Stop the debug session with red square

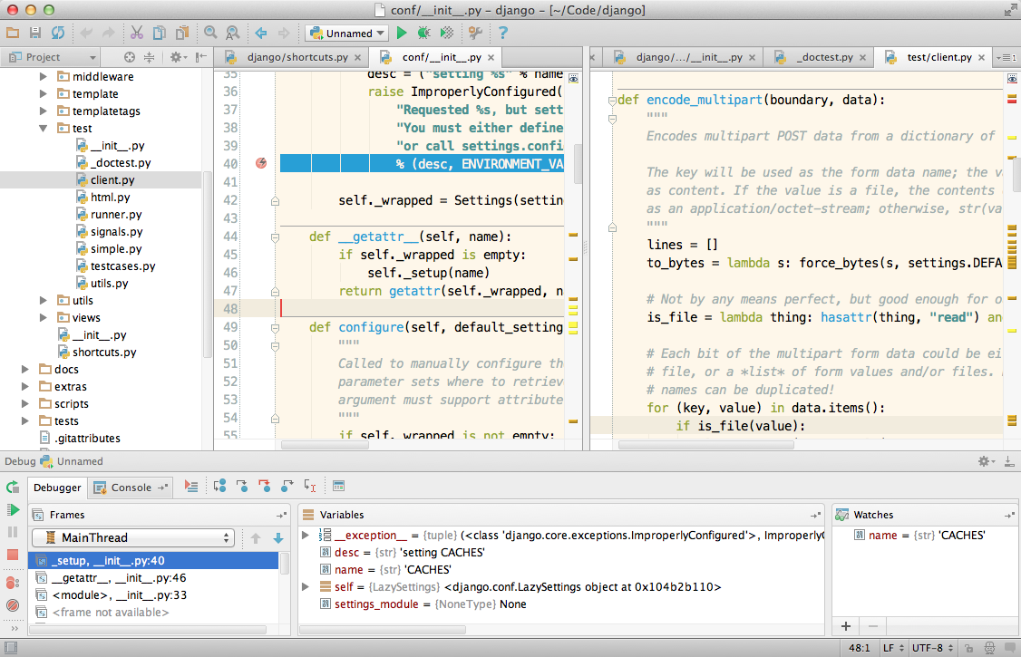coord(13,555)
